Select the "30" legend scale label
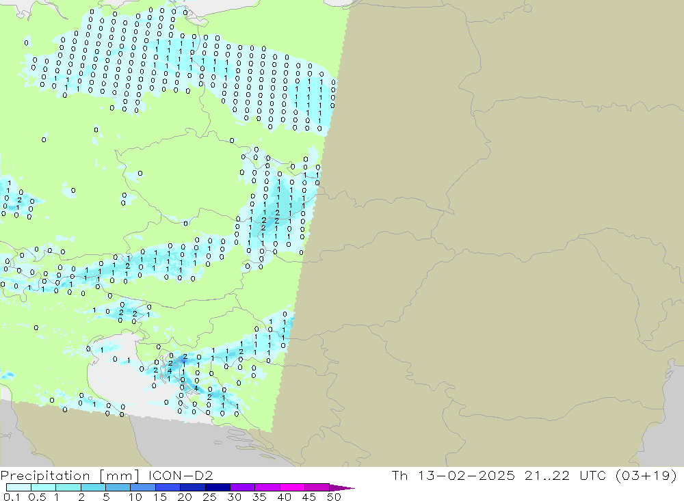The height and width of the screenshot is (501, 684). click(234, 497)
